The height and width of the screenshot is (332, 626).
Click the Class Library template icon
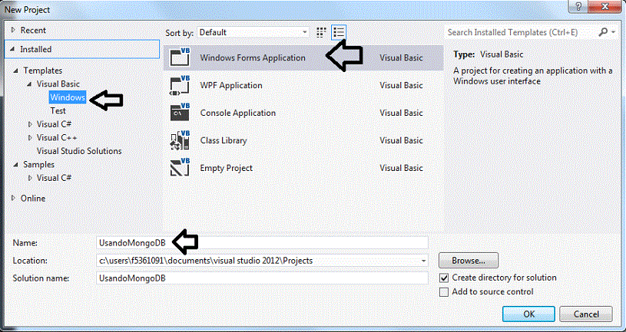click(x=180, y=140)
